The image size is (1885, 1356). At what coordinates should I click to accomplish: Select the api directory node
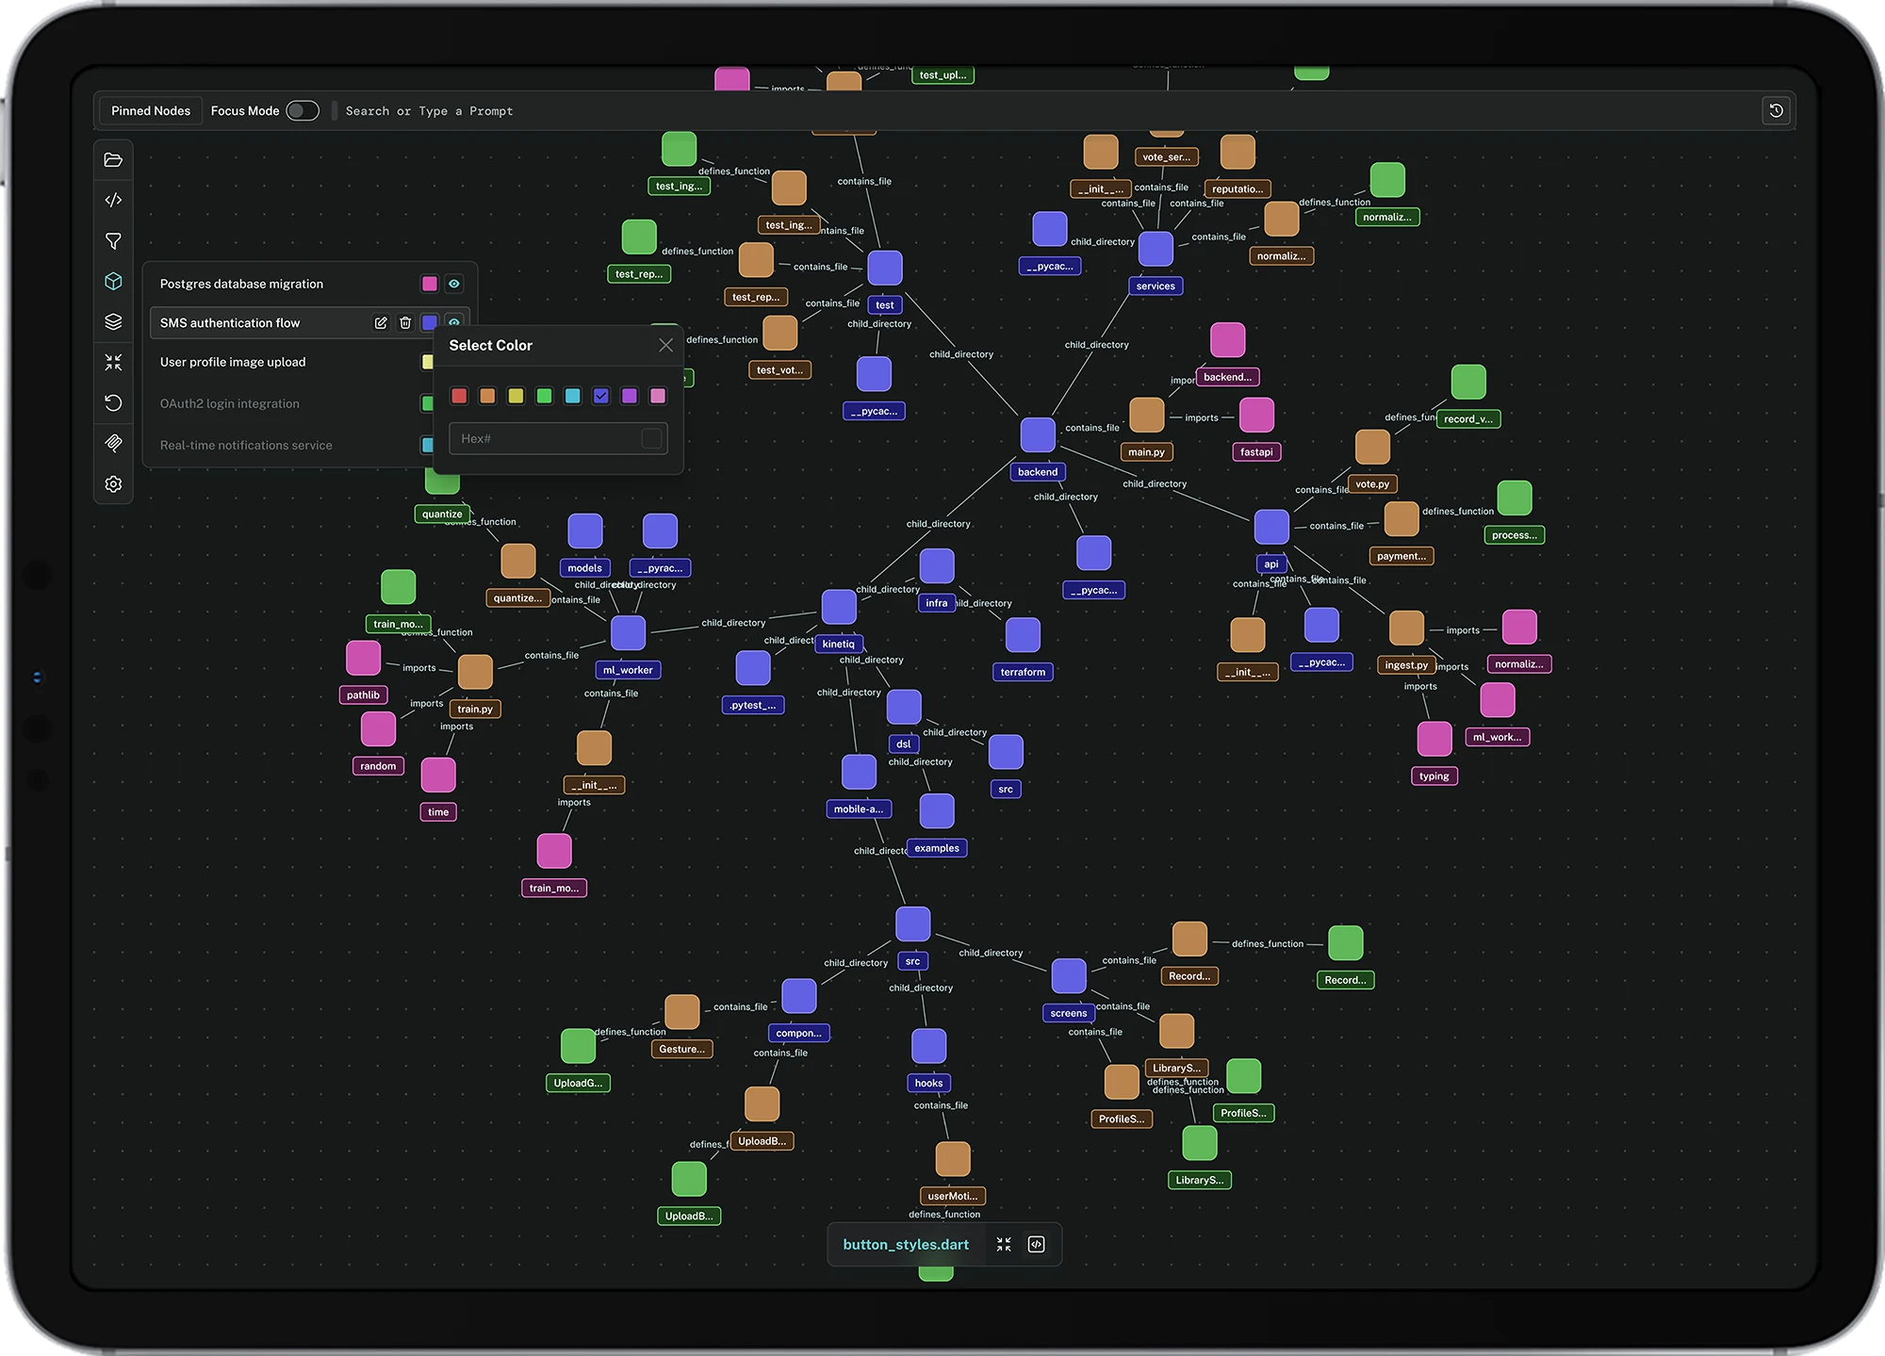[1271, 527]
